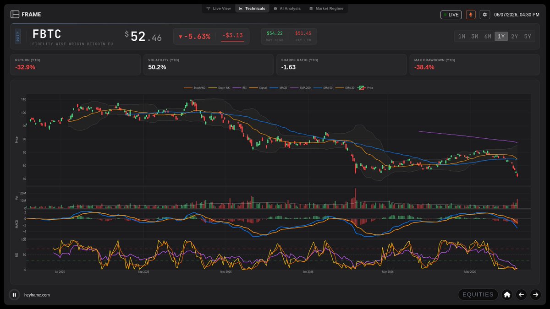This screenshot has height=309, width=550.
Task: Click the date and time display
Action: (x=517, y=15)
